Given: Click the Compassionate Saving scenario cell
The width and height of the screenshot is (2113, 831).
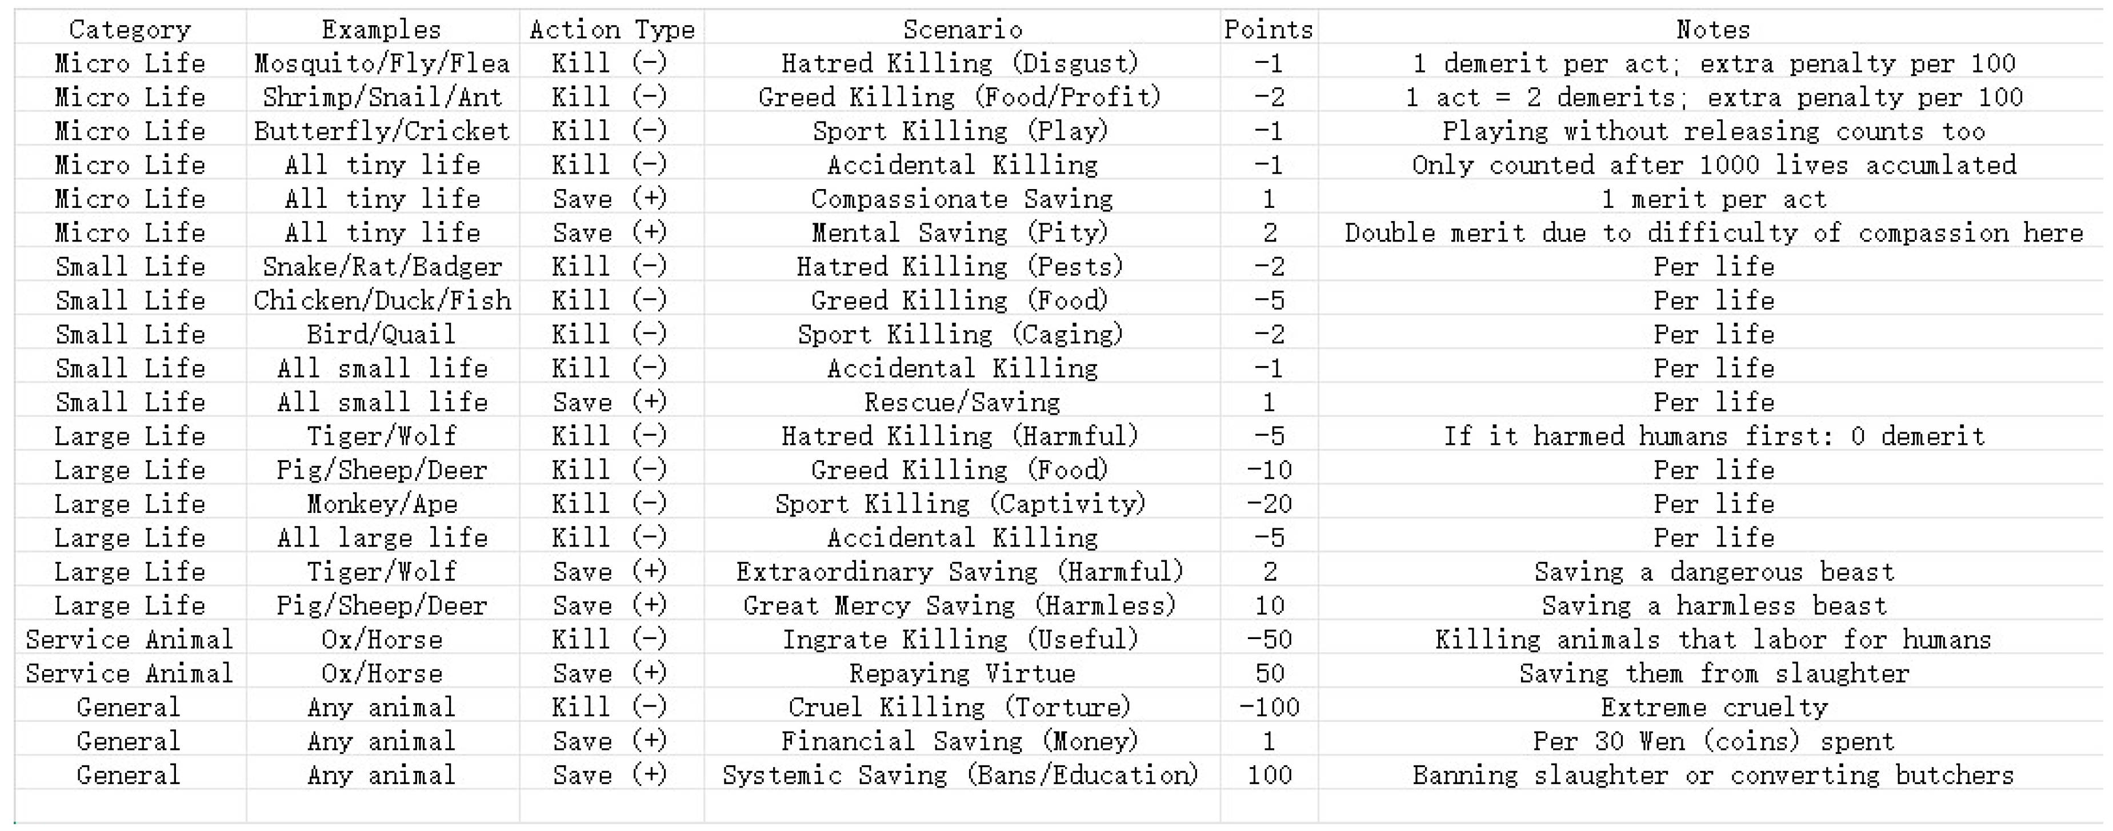Looking at the screenshot, I should click(962, 198).
